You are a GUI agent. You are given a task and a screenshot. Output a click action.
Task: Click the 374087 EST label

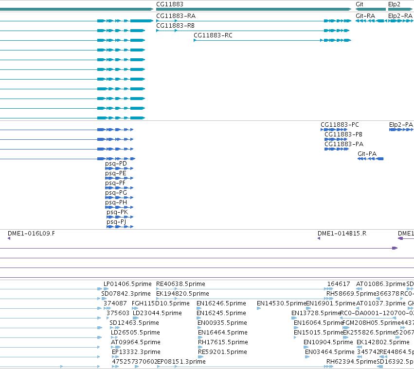tap(115, 303)
